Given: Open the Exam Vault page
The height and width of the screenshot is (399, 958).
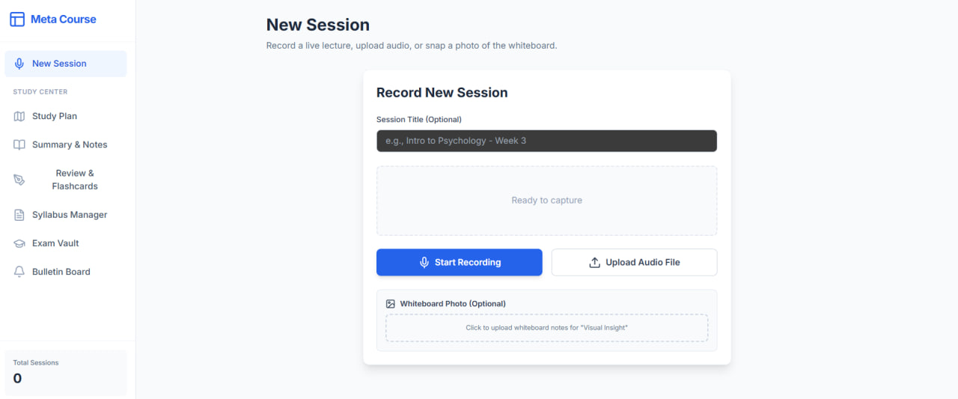Looking at the screenshot, I should (x=55, y=243).
